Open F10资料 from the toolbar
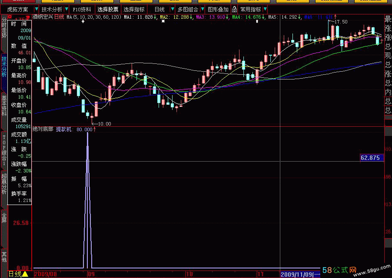The image size is (392, 278). click(x=82, y=9)
